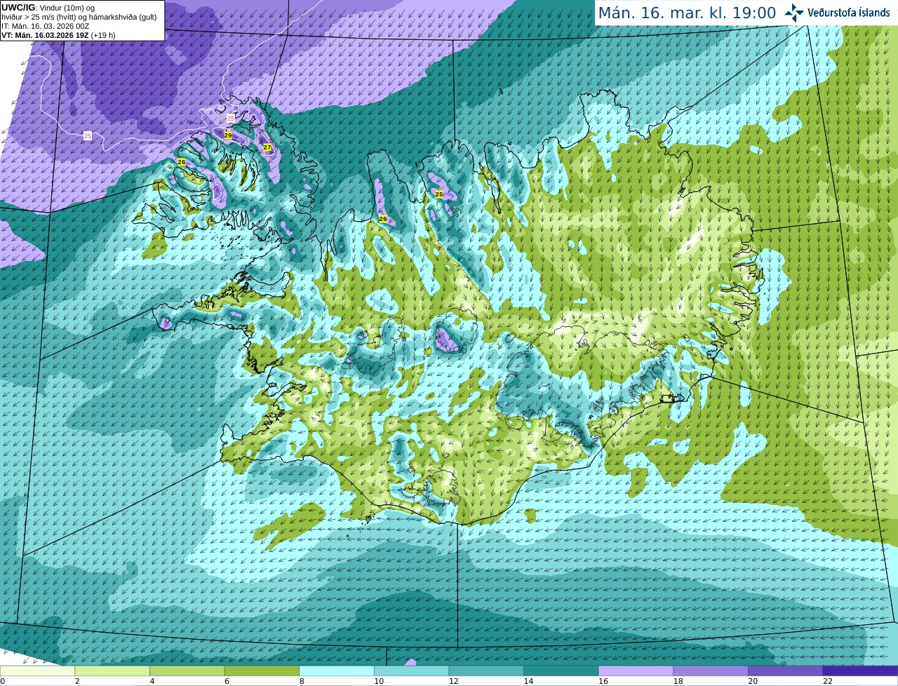Image resolution: width=898 pixels, height=686 pixels.
Task: Click the 'VT: Mán. 16.03.2026 19Z (+19 h)' line
Action: tap(58, 35)
